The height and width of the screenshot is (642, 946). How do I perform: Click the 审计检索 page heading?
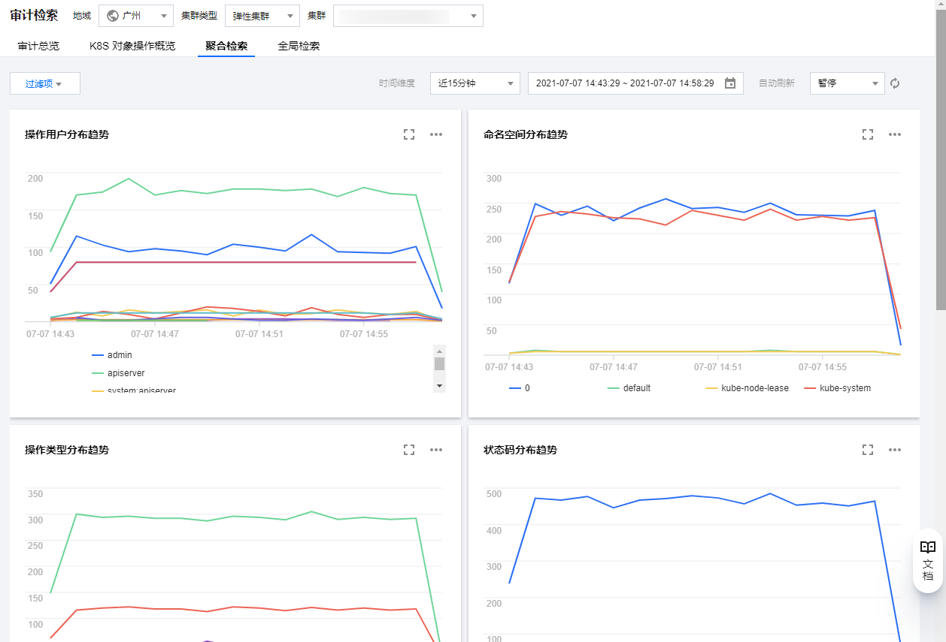pos(34,15)
